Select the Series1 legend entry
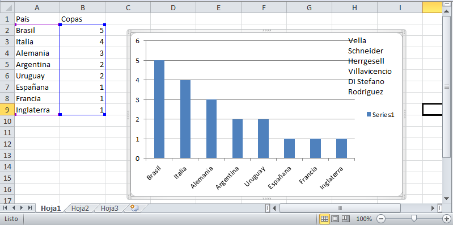 380,114
